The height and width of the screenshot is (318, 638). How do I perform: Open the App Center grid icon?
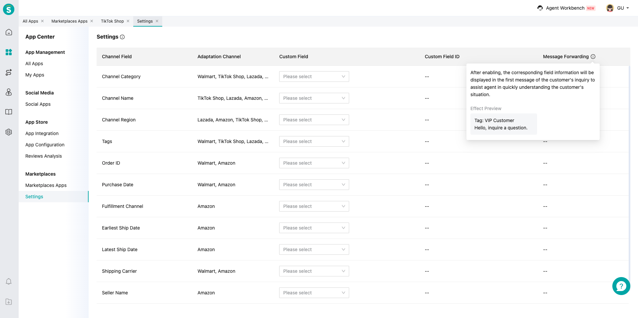[x=9, y=52]
